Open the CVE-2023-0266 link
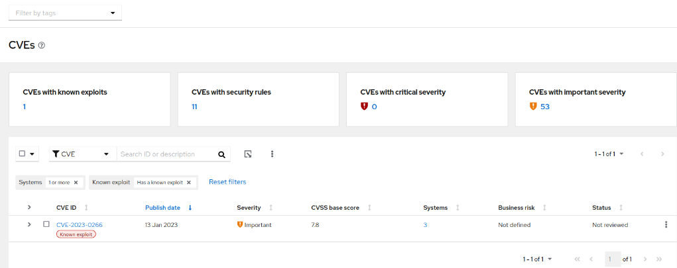Image resolution: width=677 pixels, height=268 pixels. [80, 225]
